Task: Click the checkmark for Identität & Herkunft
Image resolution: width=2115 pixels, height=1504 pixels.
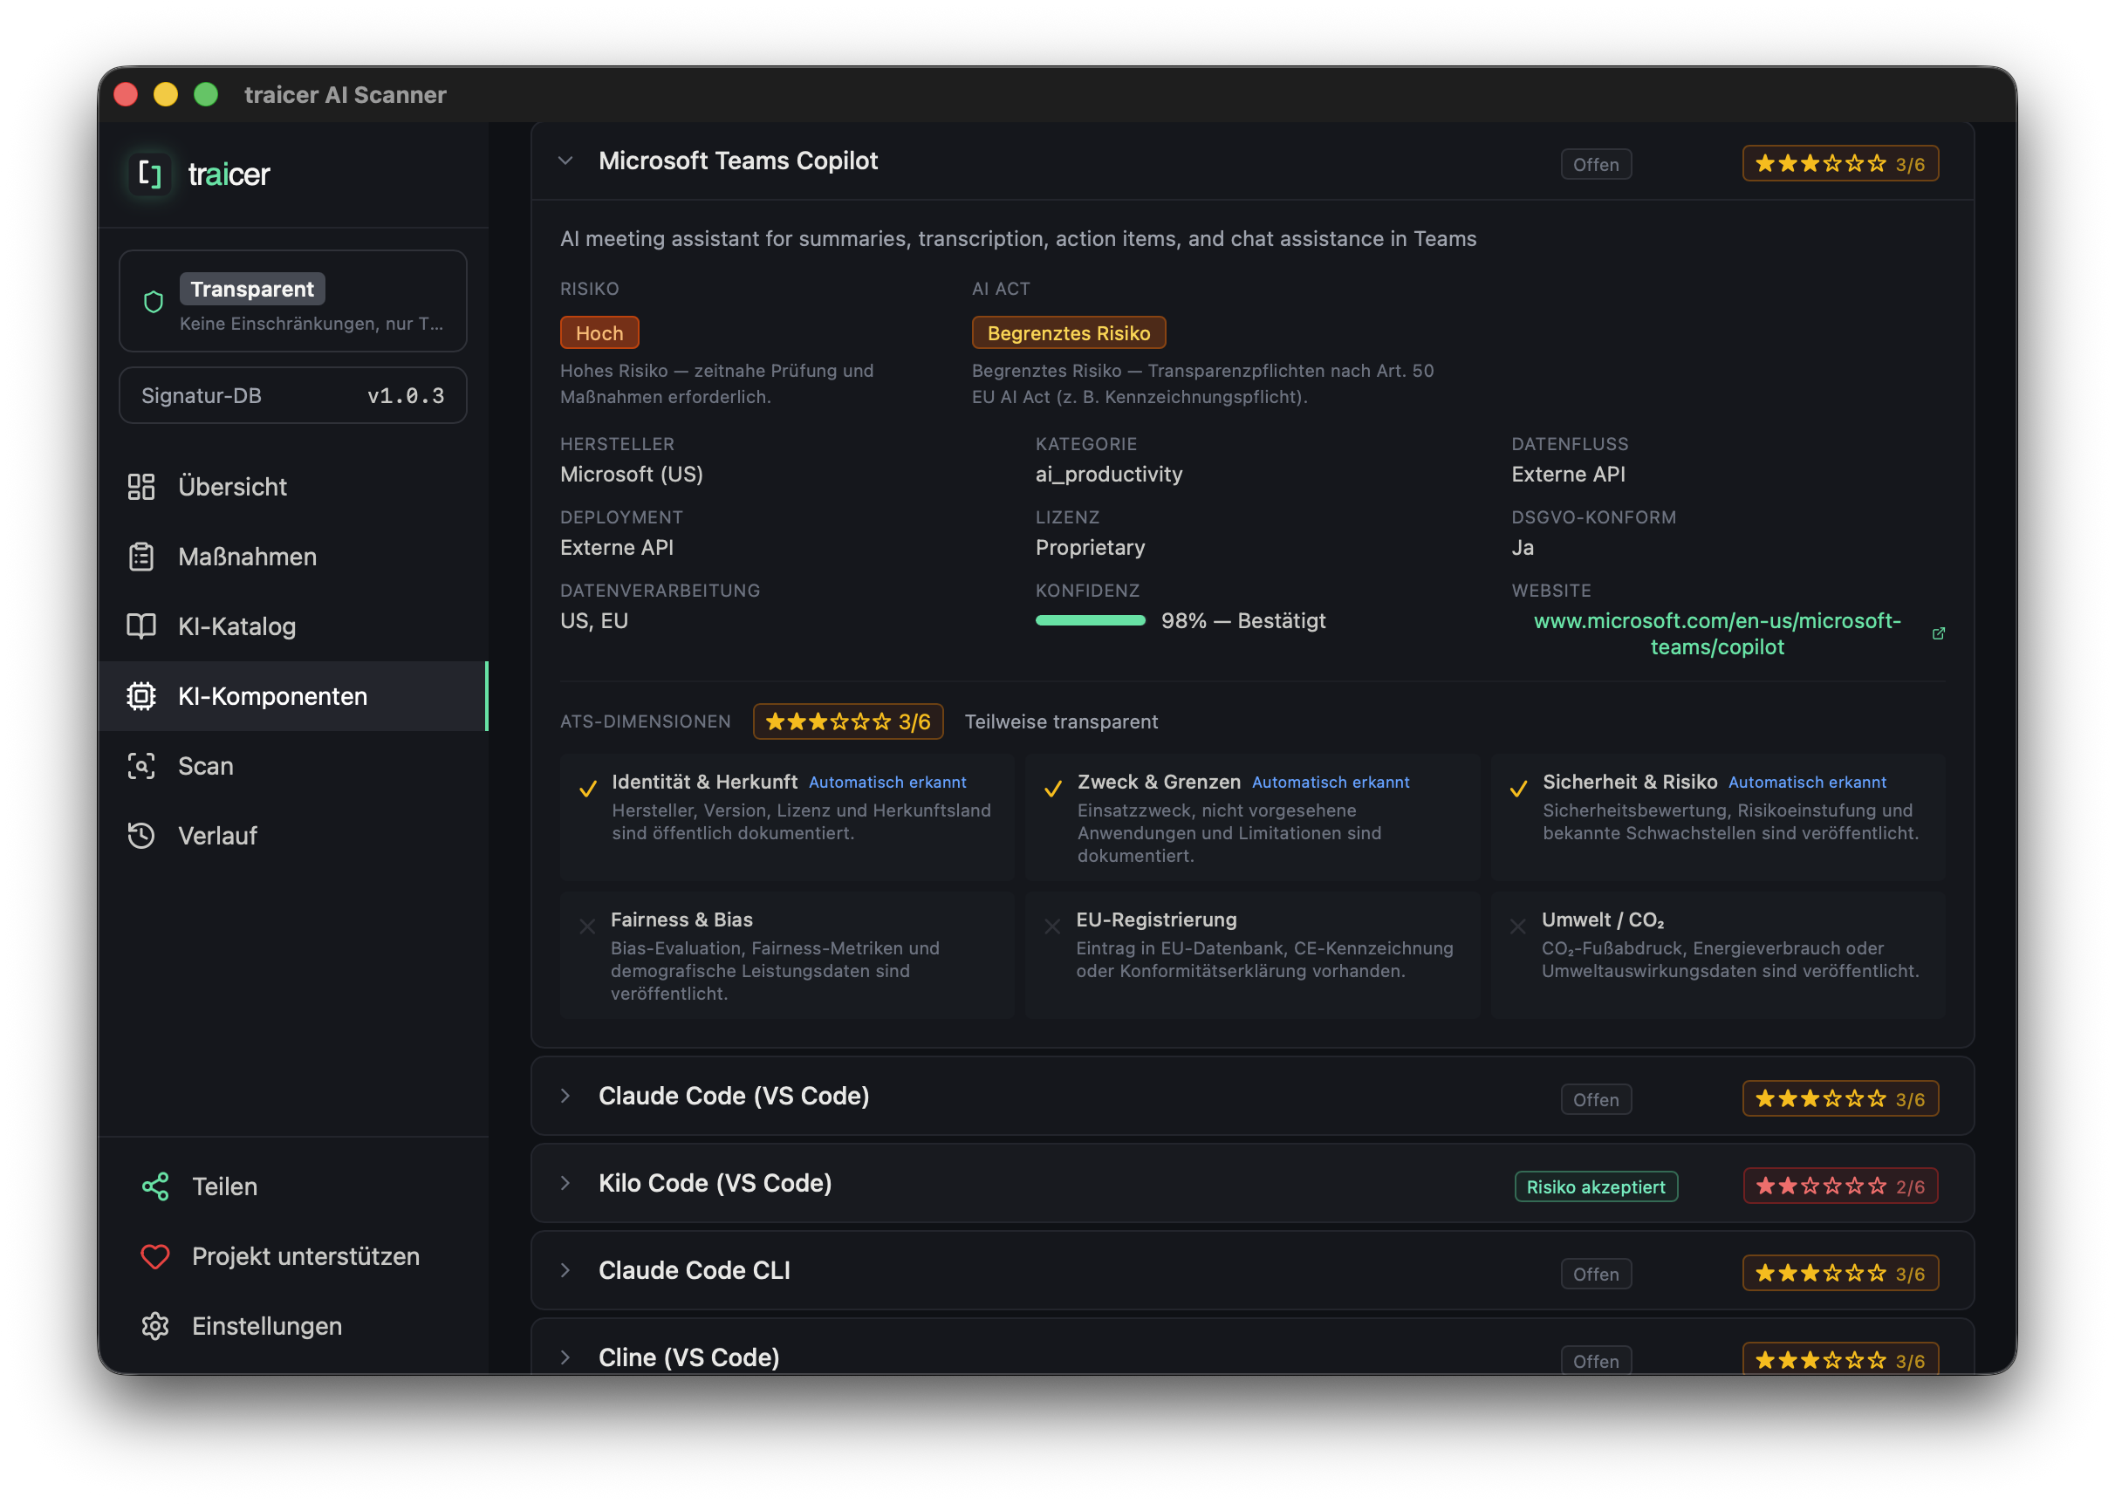Action: 588,789
